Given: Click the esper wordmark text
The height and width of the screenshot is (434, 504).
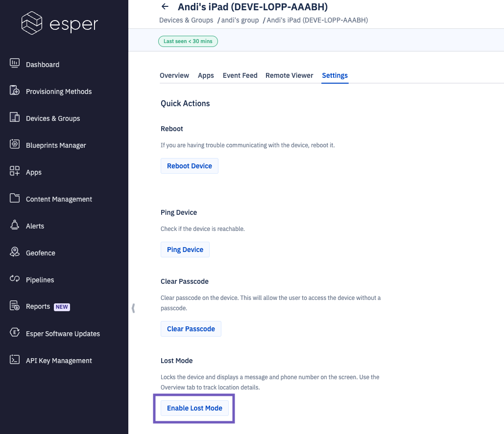Looking at the screenshot, I should click(74, 24).
